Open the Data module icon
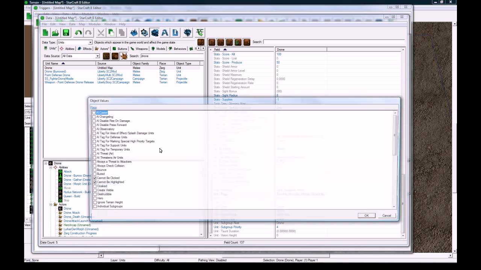Viewport: 481px width, 270px height. point(154,33)
